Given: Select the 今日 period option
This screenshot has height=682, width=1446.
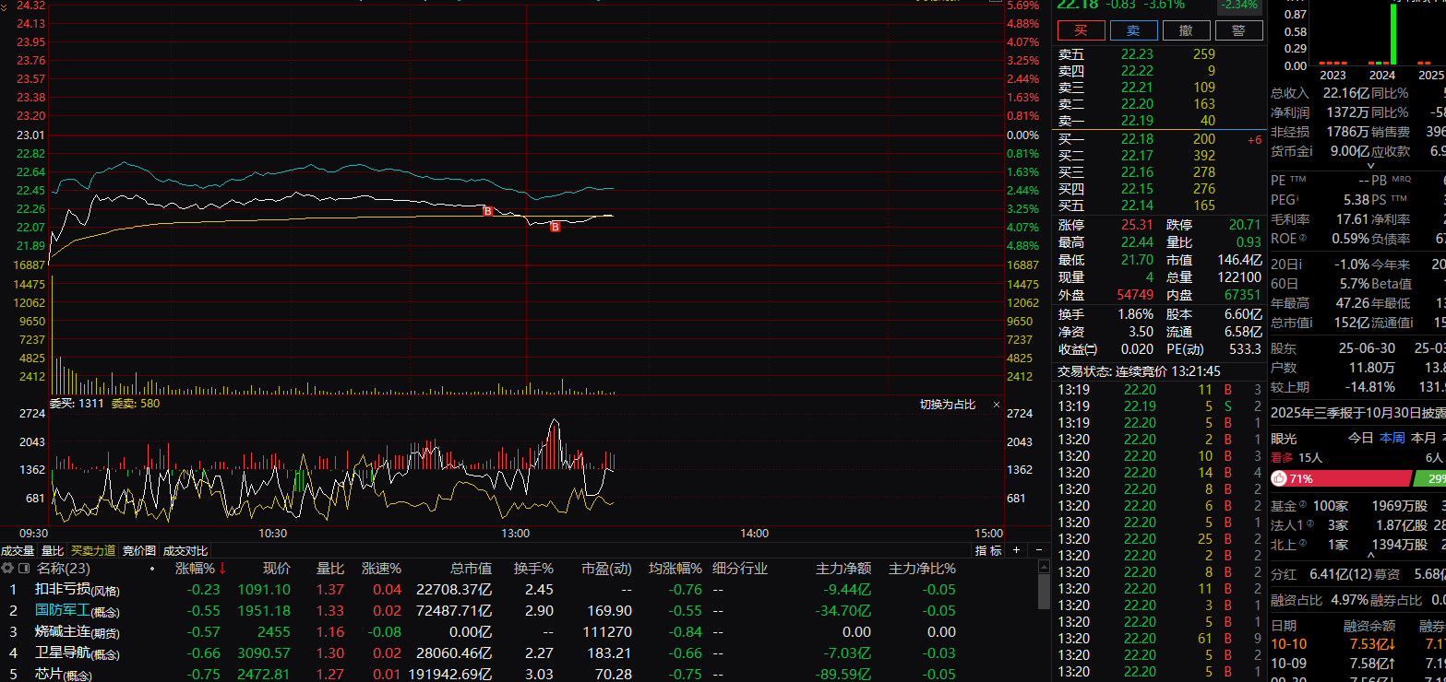Looking at the screenshot, I should (x=1360, y=438).
